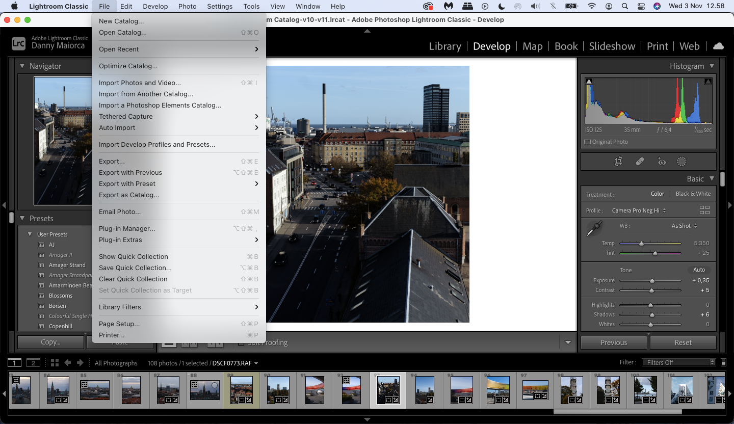Collapse the Basic panel
Screen dimensions: 734x424
(x=712, y=178)
